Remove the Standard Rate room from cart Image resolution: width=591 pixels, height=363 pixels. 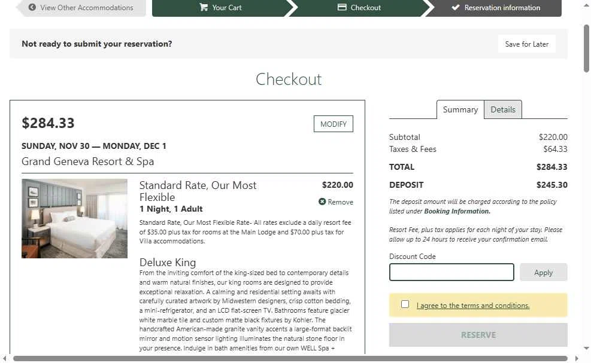[x=336, y=202]
